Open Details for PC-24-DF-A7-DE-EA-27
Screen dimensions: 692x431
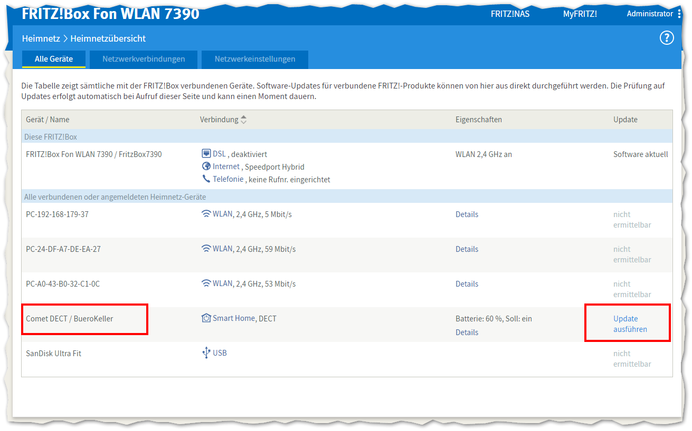[467, 249]
